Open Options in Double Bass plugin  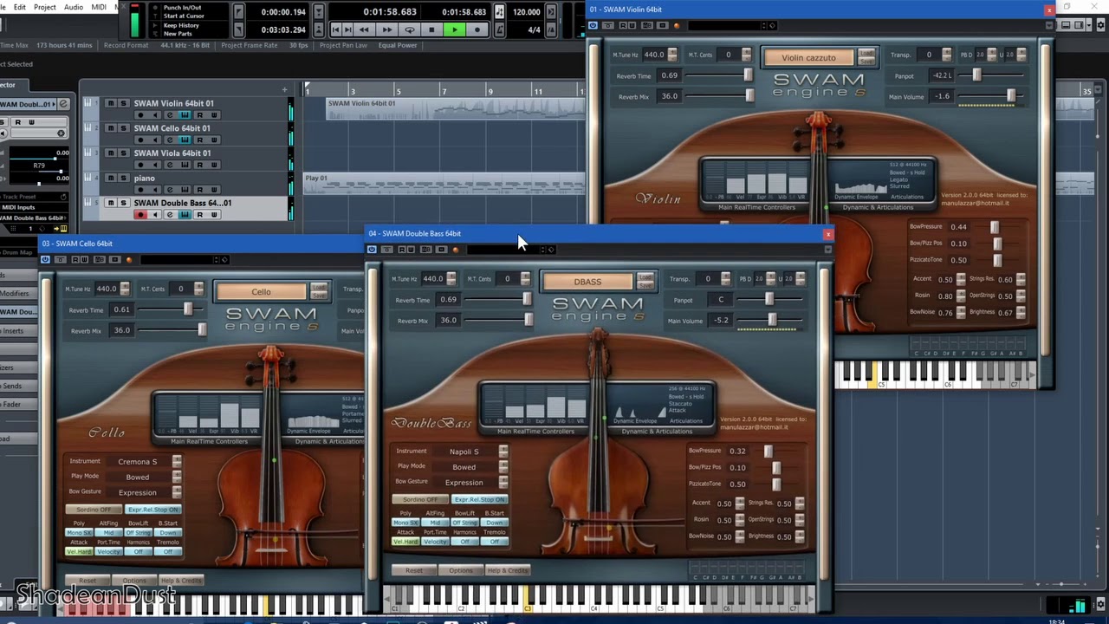coord(461,570)
